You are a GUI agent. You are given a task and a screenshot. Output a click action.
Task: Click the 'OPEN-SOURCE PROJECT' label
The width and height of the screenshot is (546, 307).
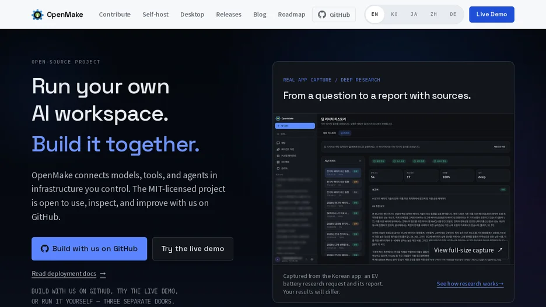click(x=66, y=62)
